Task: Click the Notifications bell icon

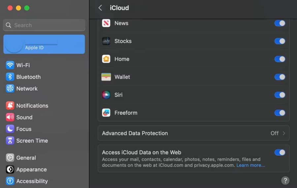Action: (x=10, y=106)
